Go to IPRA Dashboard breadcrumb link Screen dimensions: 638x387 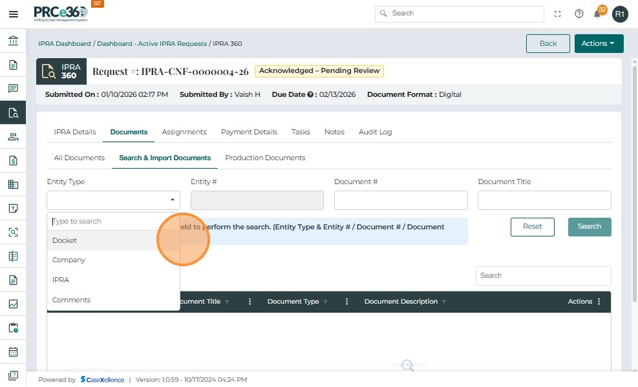(x=64, y=43)
